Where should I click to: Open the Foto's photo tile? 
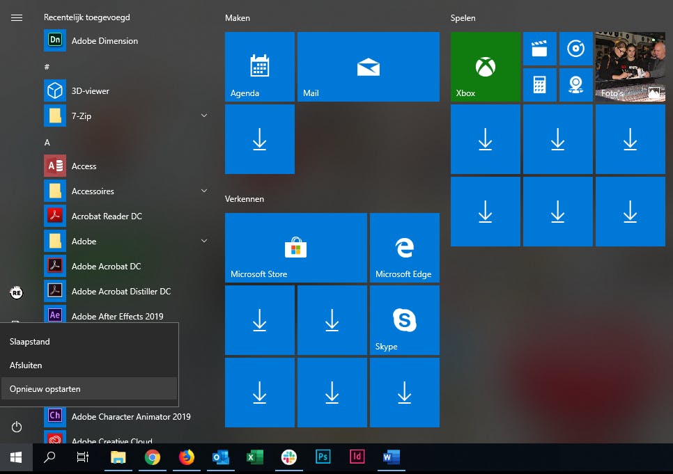pos(630,67)
